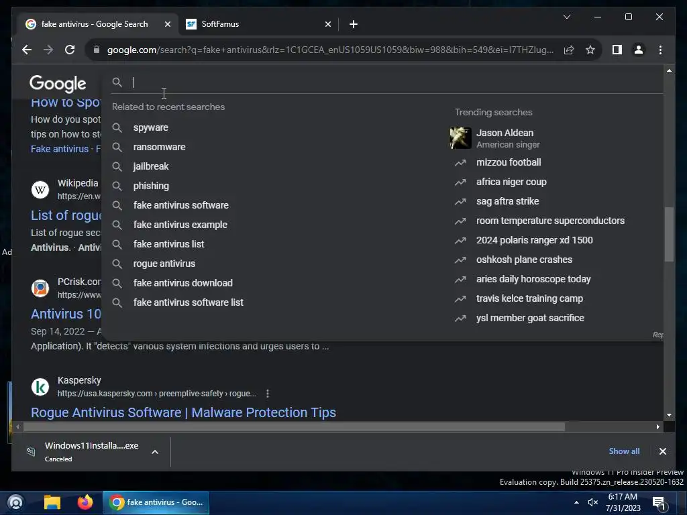The height and width of the screenshot is (515, 687).
Task: Open the notification center icon
Action: tap(659, 503)
